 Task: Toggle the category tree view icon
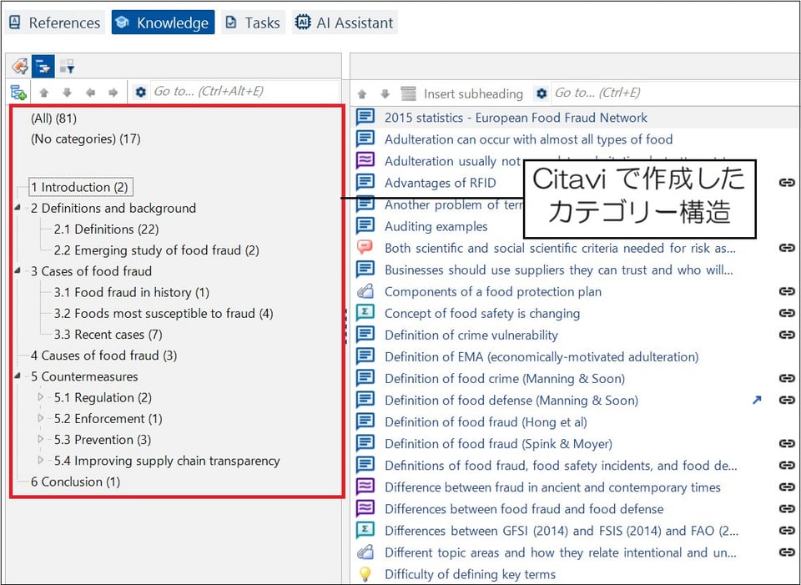click(43, 65)
